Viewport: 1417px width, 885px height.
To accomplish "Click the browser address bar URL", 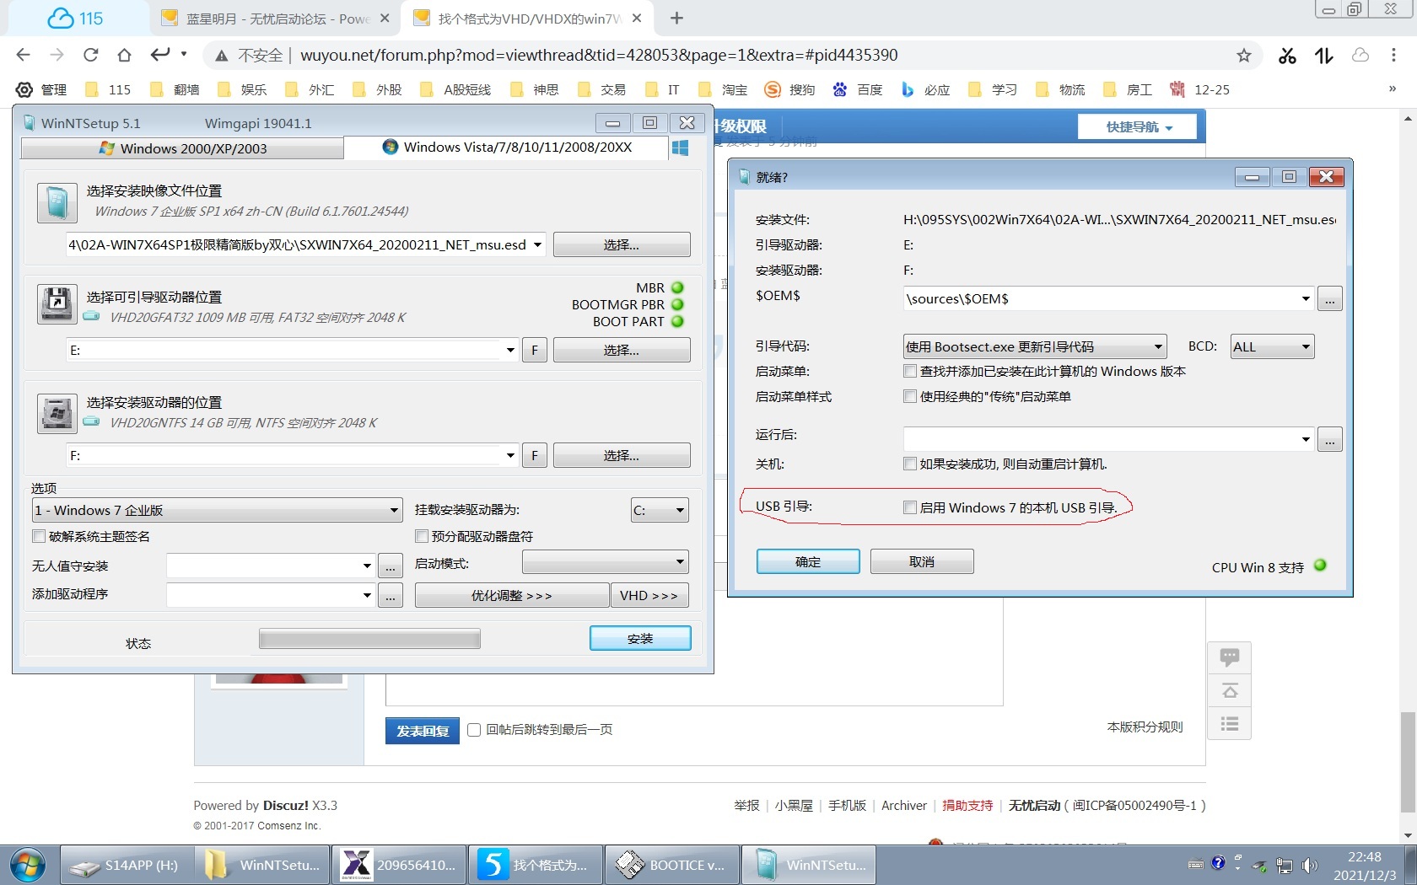I will [x=599, y=55].
